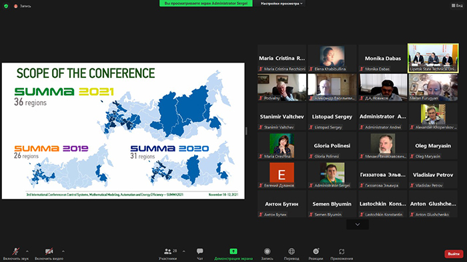Open the Перевод interpretation globe icon
This screenshot has height=262, width=467.
pyautogui.click(x=292, y=251)
